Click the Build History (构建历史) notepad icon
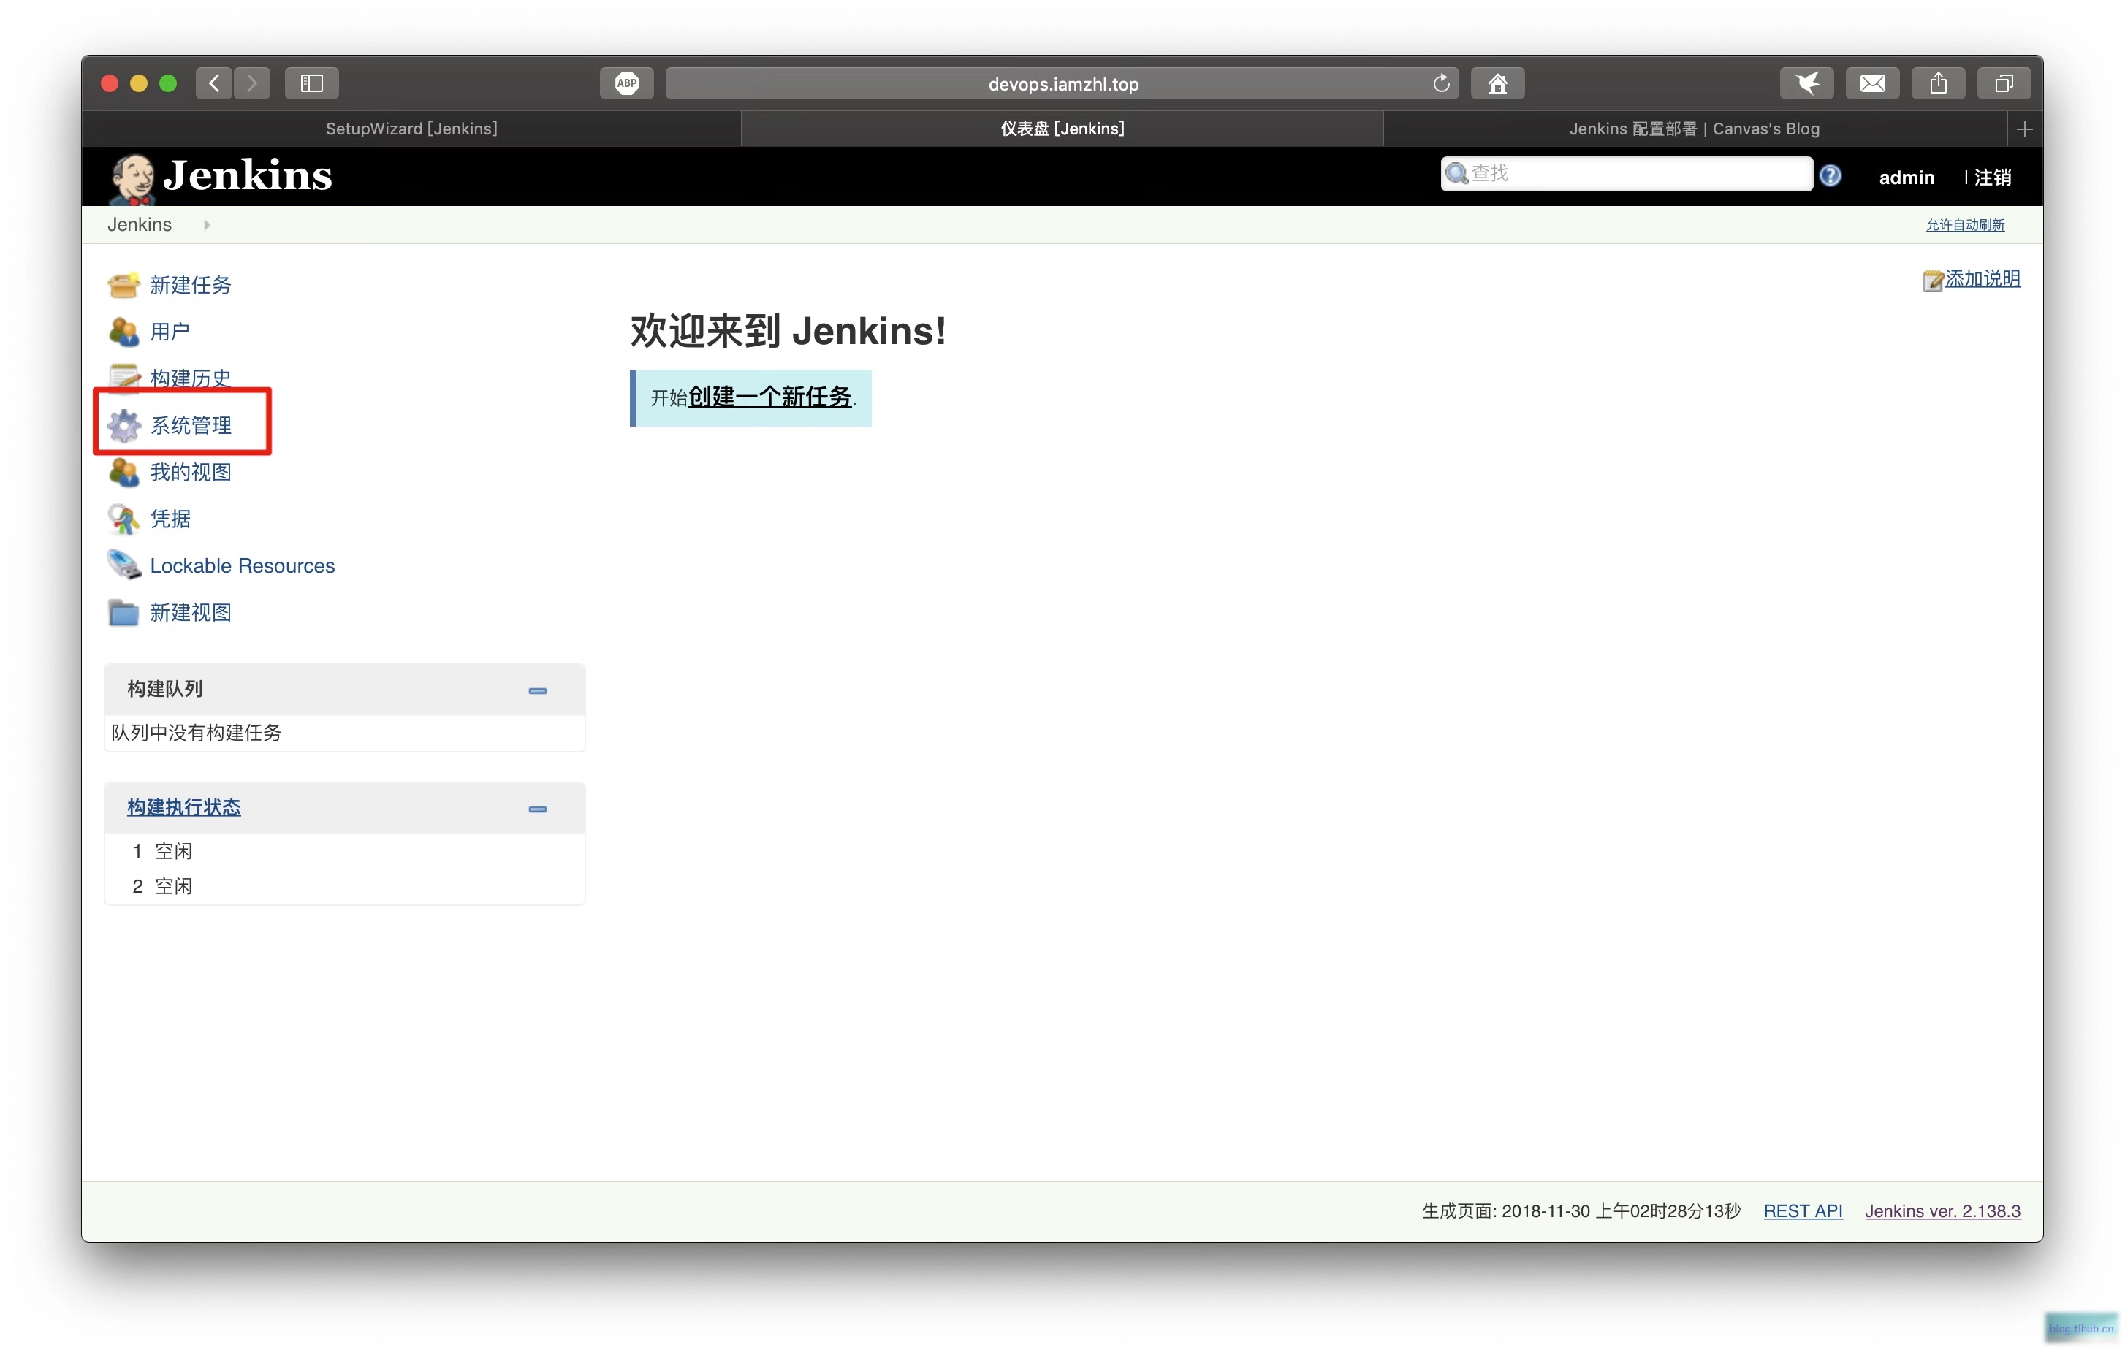The image size is (2125, 1350). tap(123, 378)
